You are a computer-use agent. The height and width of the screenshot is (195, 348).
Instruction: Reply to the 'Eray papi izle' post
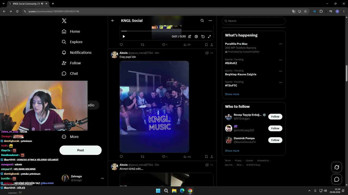121,157
